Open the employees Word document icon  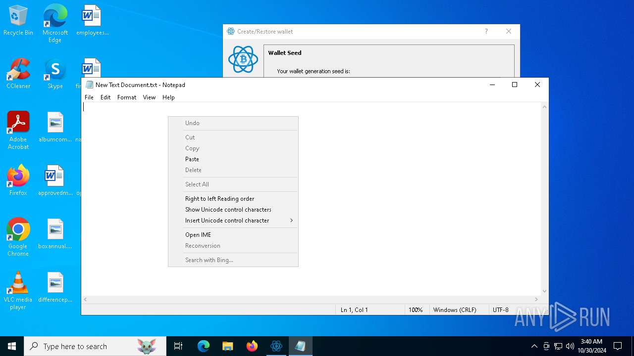click(x=92, y=21)
